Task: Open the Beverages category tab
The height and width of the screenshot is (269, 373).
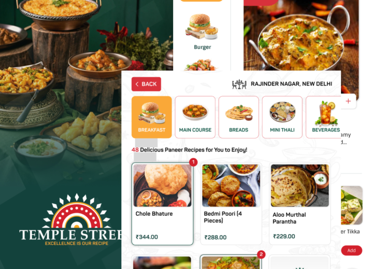Action: tap(323, 117)
